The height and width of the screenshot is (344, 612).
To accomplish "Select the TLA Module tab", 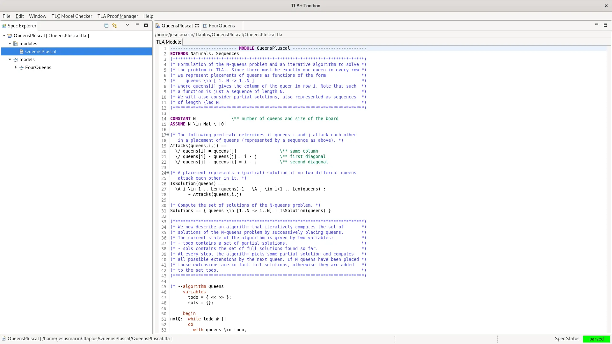I will (169, 42).
